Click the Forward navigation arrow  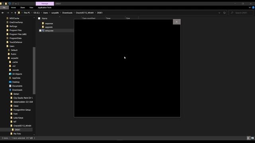pos(8,13)
